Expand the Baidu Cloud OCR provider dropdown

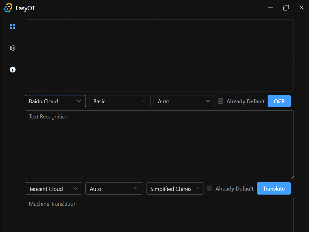tap(55, 101)
